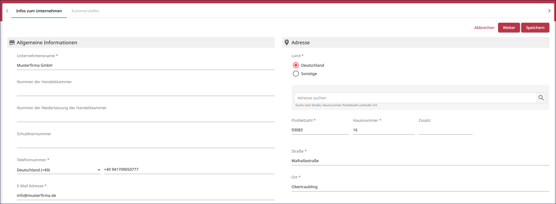Switch to Infos zum Unternehmen tab
Image resolution: width=556 pixels, height=204 pixels.
tap(39, 11)
